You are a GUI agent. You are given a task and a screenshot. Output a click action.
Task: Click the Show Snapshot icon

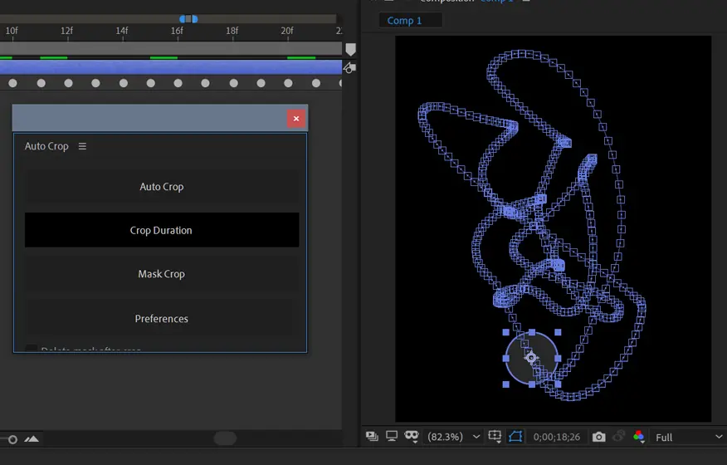click(618, 437)
